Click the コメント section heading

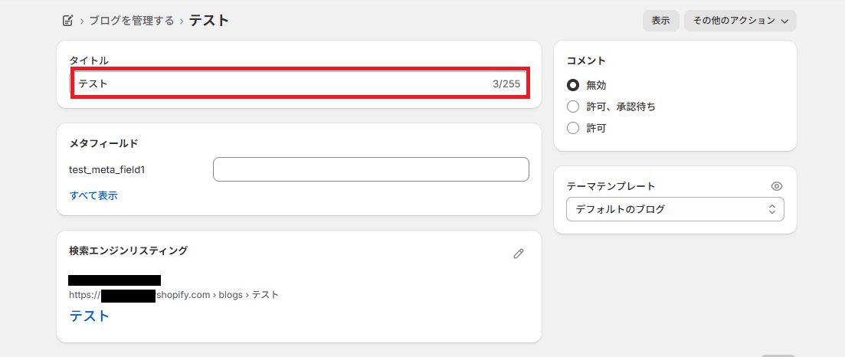coord(586,61)
